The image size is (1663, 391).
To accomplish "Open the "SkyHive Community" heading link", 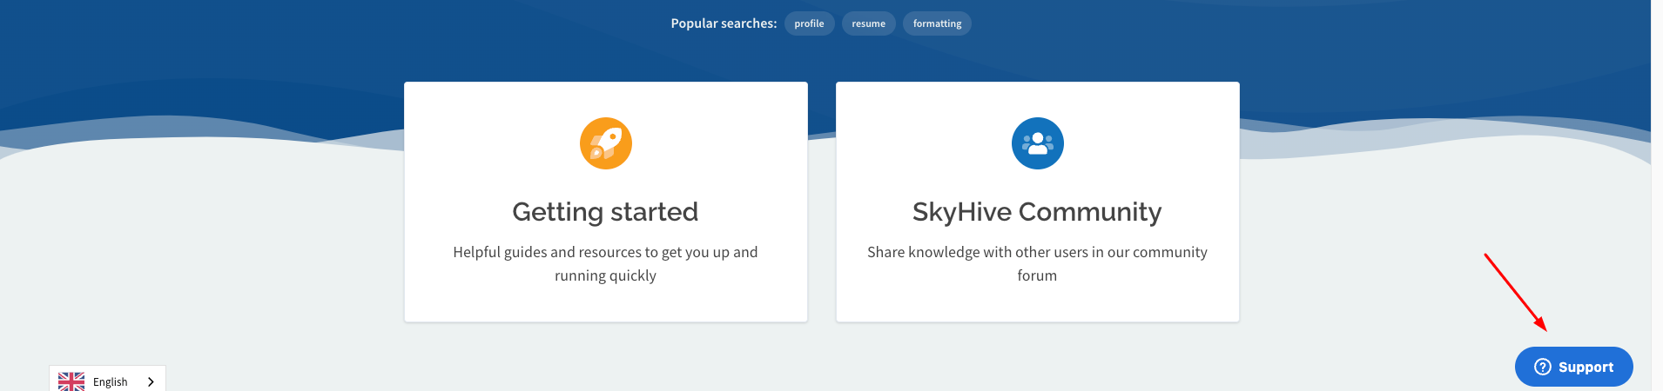I will 1037,212.
